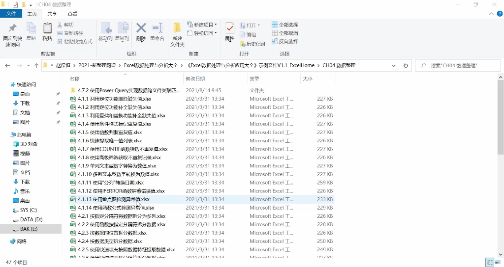Click Paste shortcut command

pyautogui.click(x=75, y=41)
